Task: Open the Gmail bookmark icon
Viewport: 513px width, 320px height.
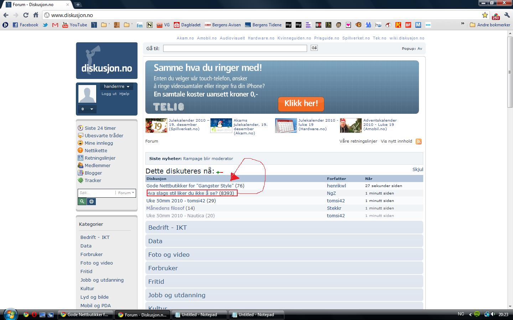Action: [x=55, y=25]
